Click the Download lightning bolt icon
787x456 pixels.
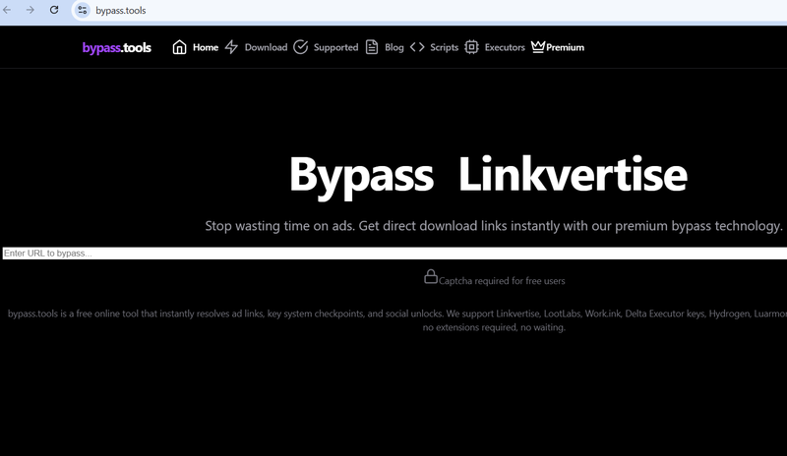(x=231, y=47)
